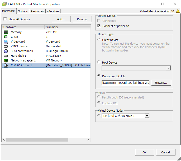Click the Hard disk 1 icon
Image resolution: width=181 pixels, height=161 pixels.
6,56
